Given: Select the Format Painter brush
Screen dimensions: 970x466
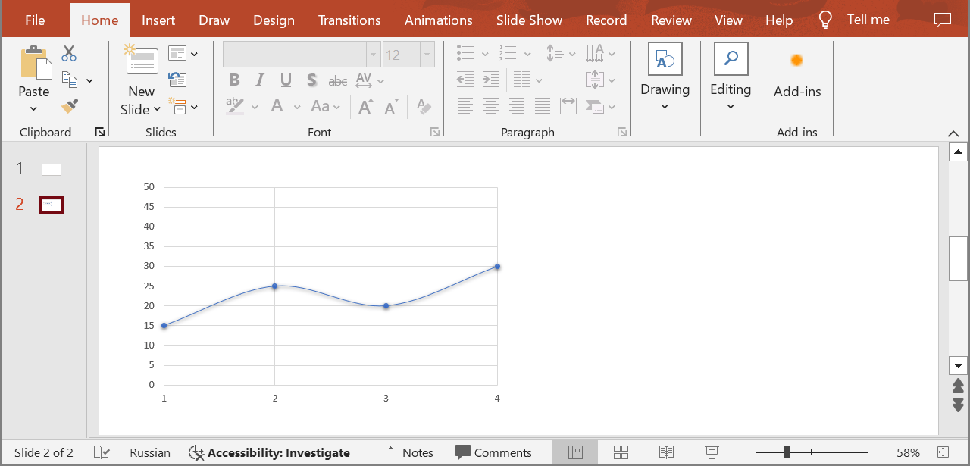Looking at the screenshot, I should [x=70, y=106].
